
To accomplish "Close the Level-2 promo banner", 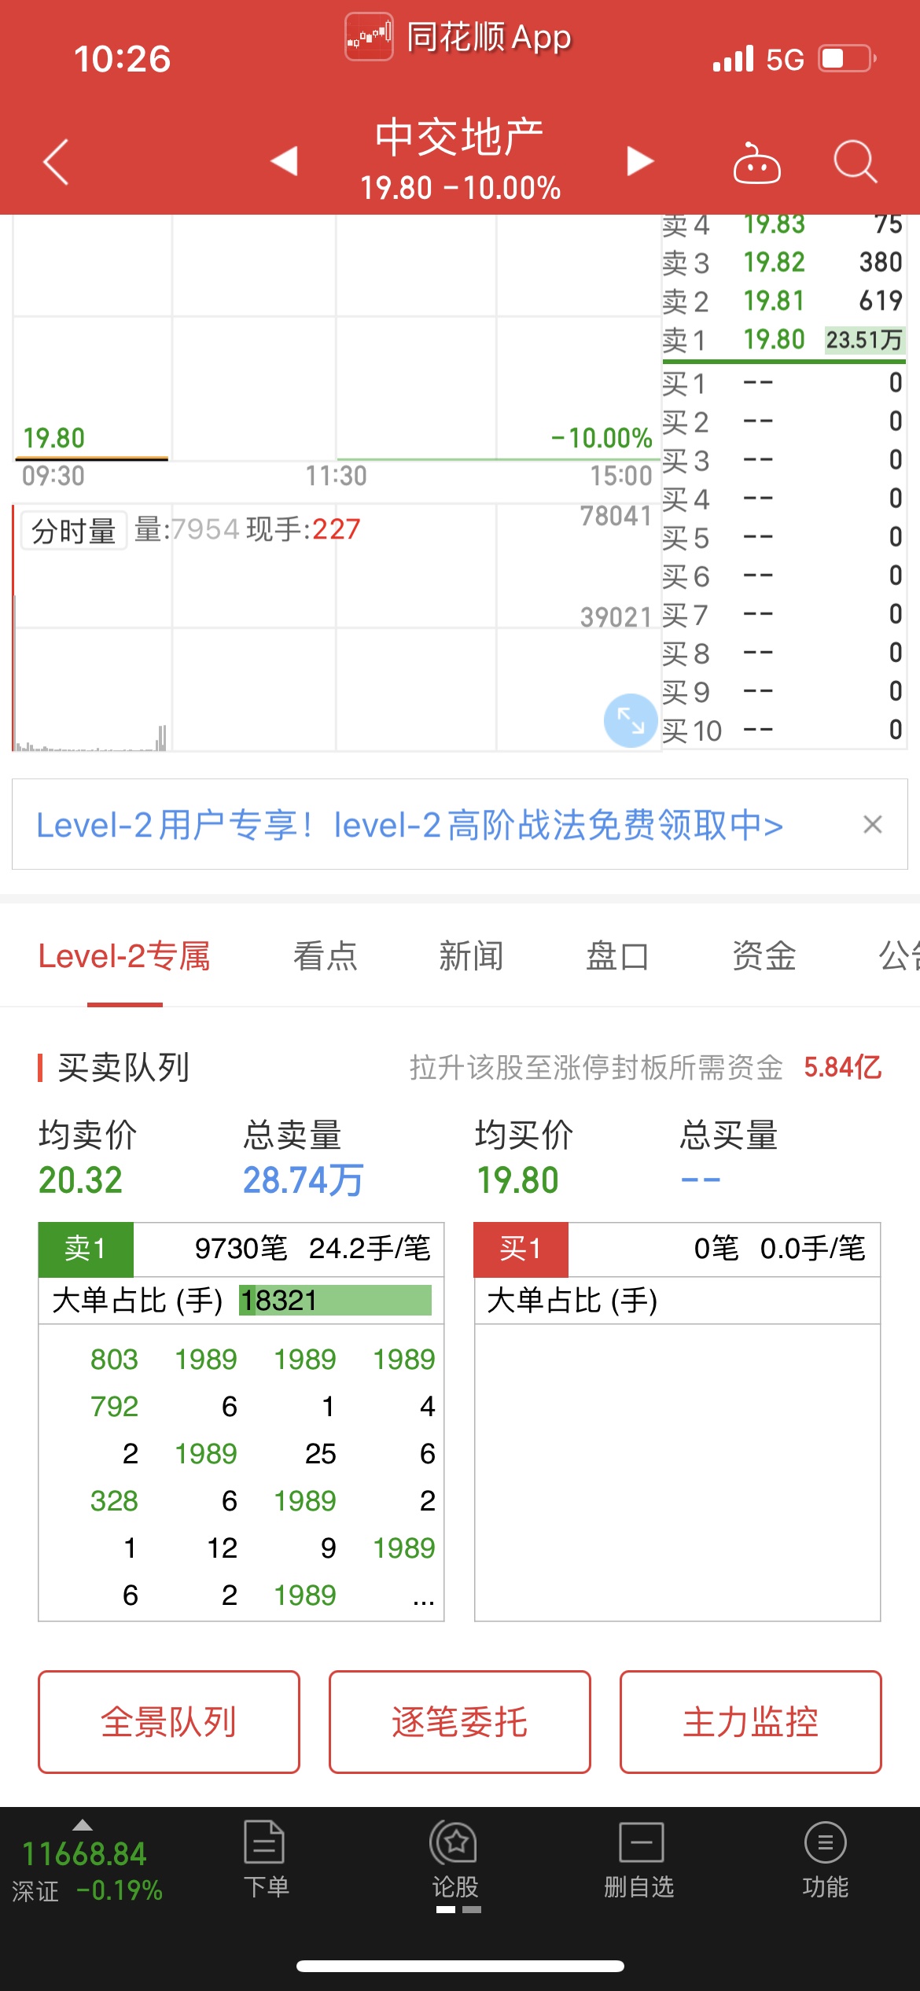I will pyautogui.click(x=872, y=825).
